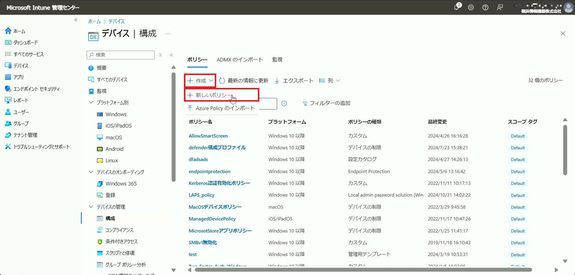Collapse デバイスの管理 section
Screen dimensions: 575x275
pos(91,207)
